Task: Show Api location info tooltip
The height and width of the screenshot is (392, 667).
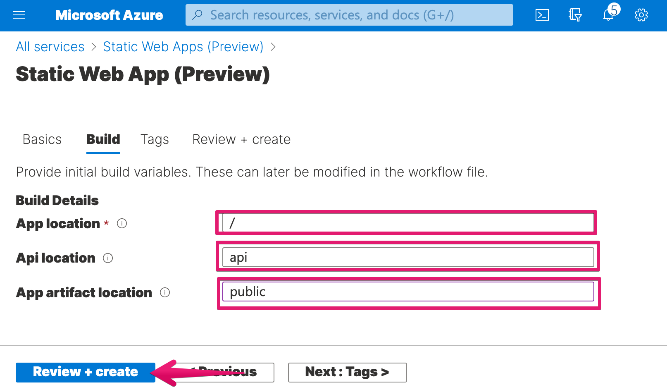Action: [x=108, y=258]
